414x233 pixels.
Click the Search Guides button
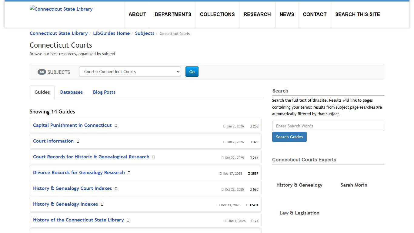(289, 137)
